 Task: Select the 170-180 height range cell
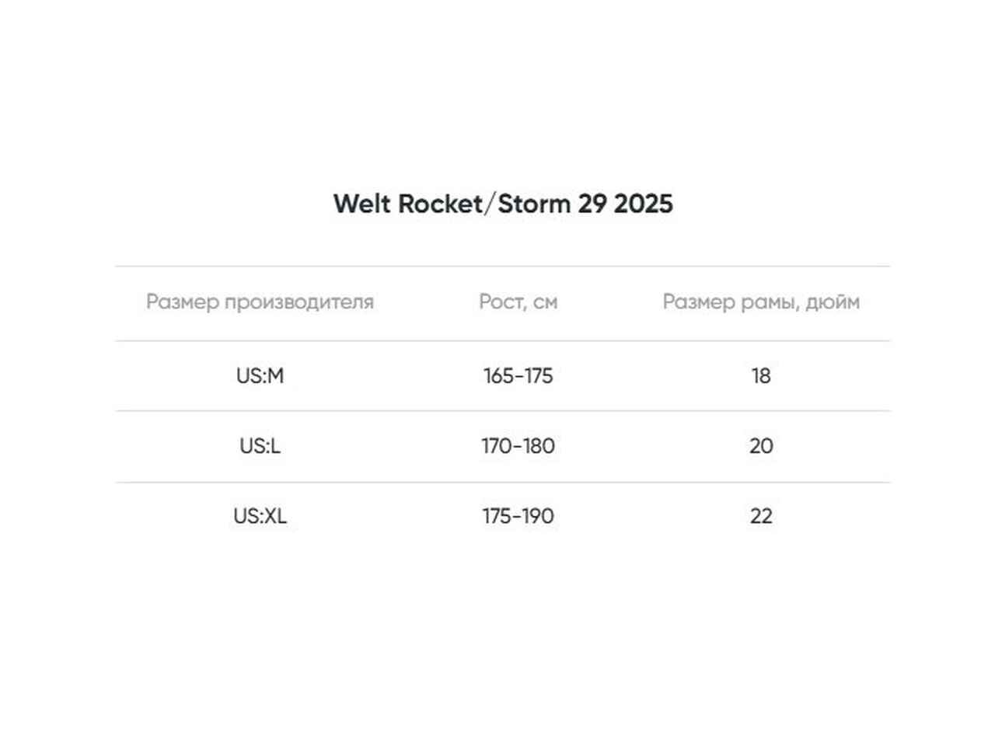pos(518,446)
